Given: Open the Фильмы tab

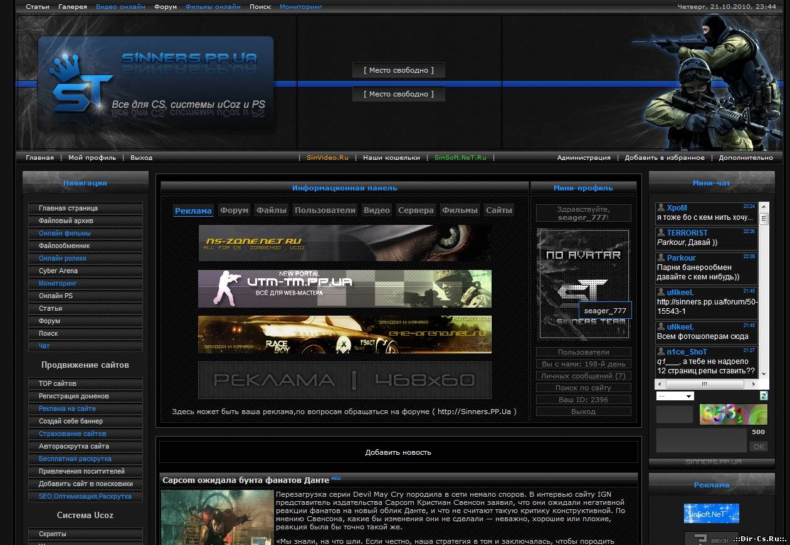Looking at the screenshot, I should click(x=460, y=210).
